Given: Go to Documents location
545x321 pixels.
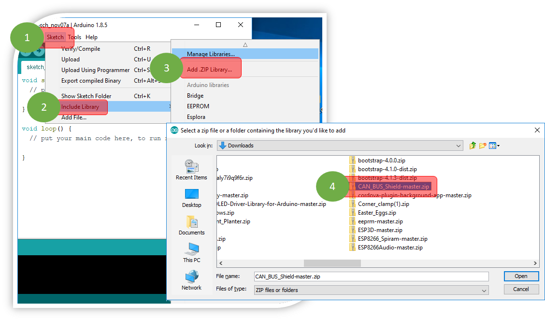Looking at the screenshot, I should (x=191, y=225).
